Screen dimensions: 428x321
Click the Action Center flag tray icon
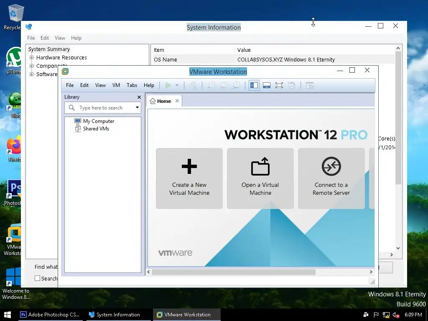pyautogui.click(x=376, y=315)
